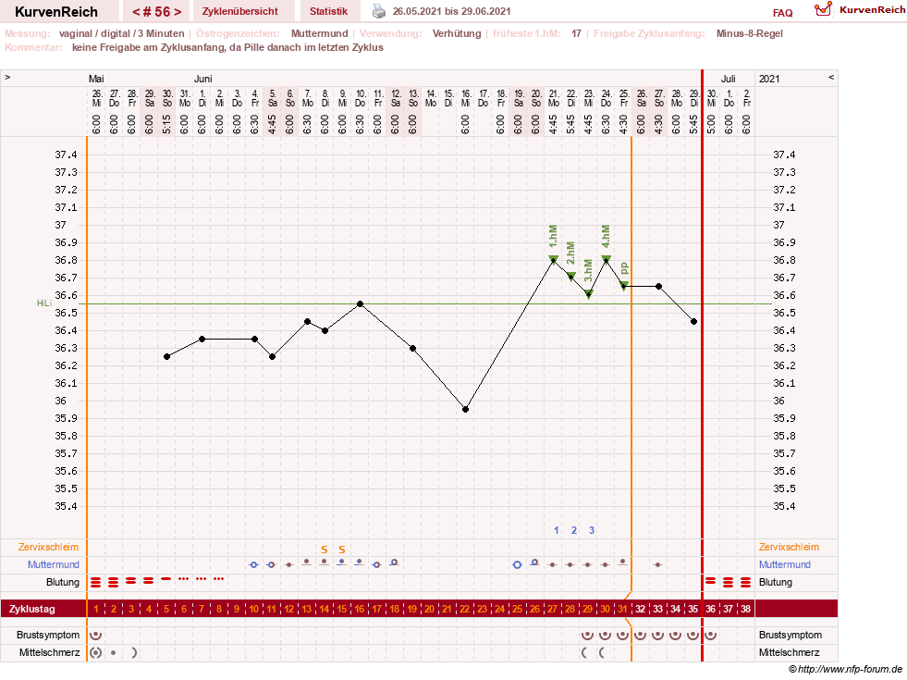Click the pp triangle marker on cycle day 31
907x680 pixels.
pos(624,285)
